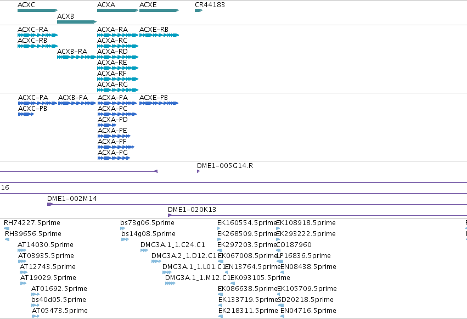Image resolution: width=467 pixels, height=319 pixels.
Task: Click EST bs40d05.5prime
Action: [x=35, y=305]
